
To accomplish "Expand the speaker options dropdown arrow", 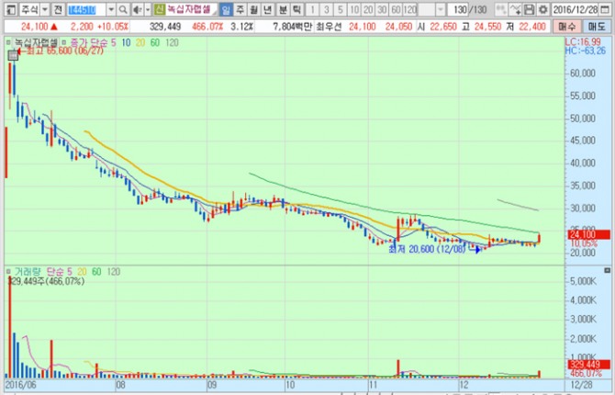I will 146,9.
